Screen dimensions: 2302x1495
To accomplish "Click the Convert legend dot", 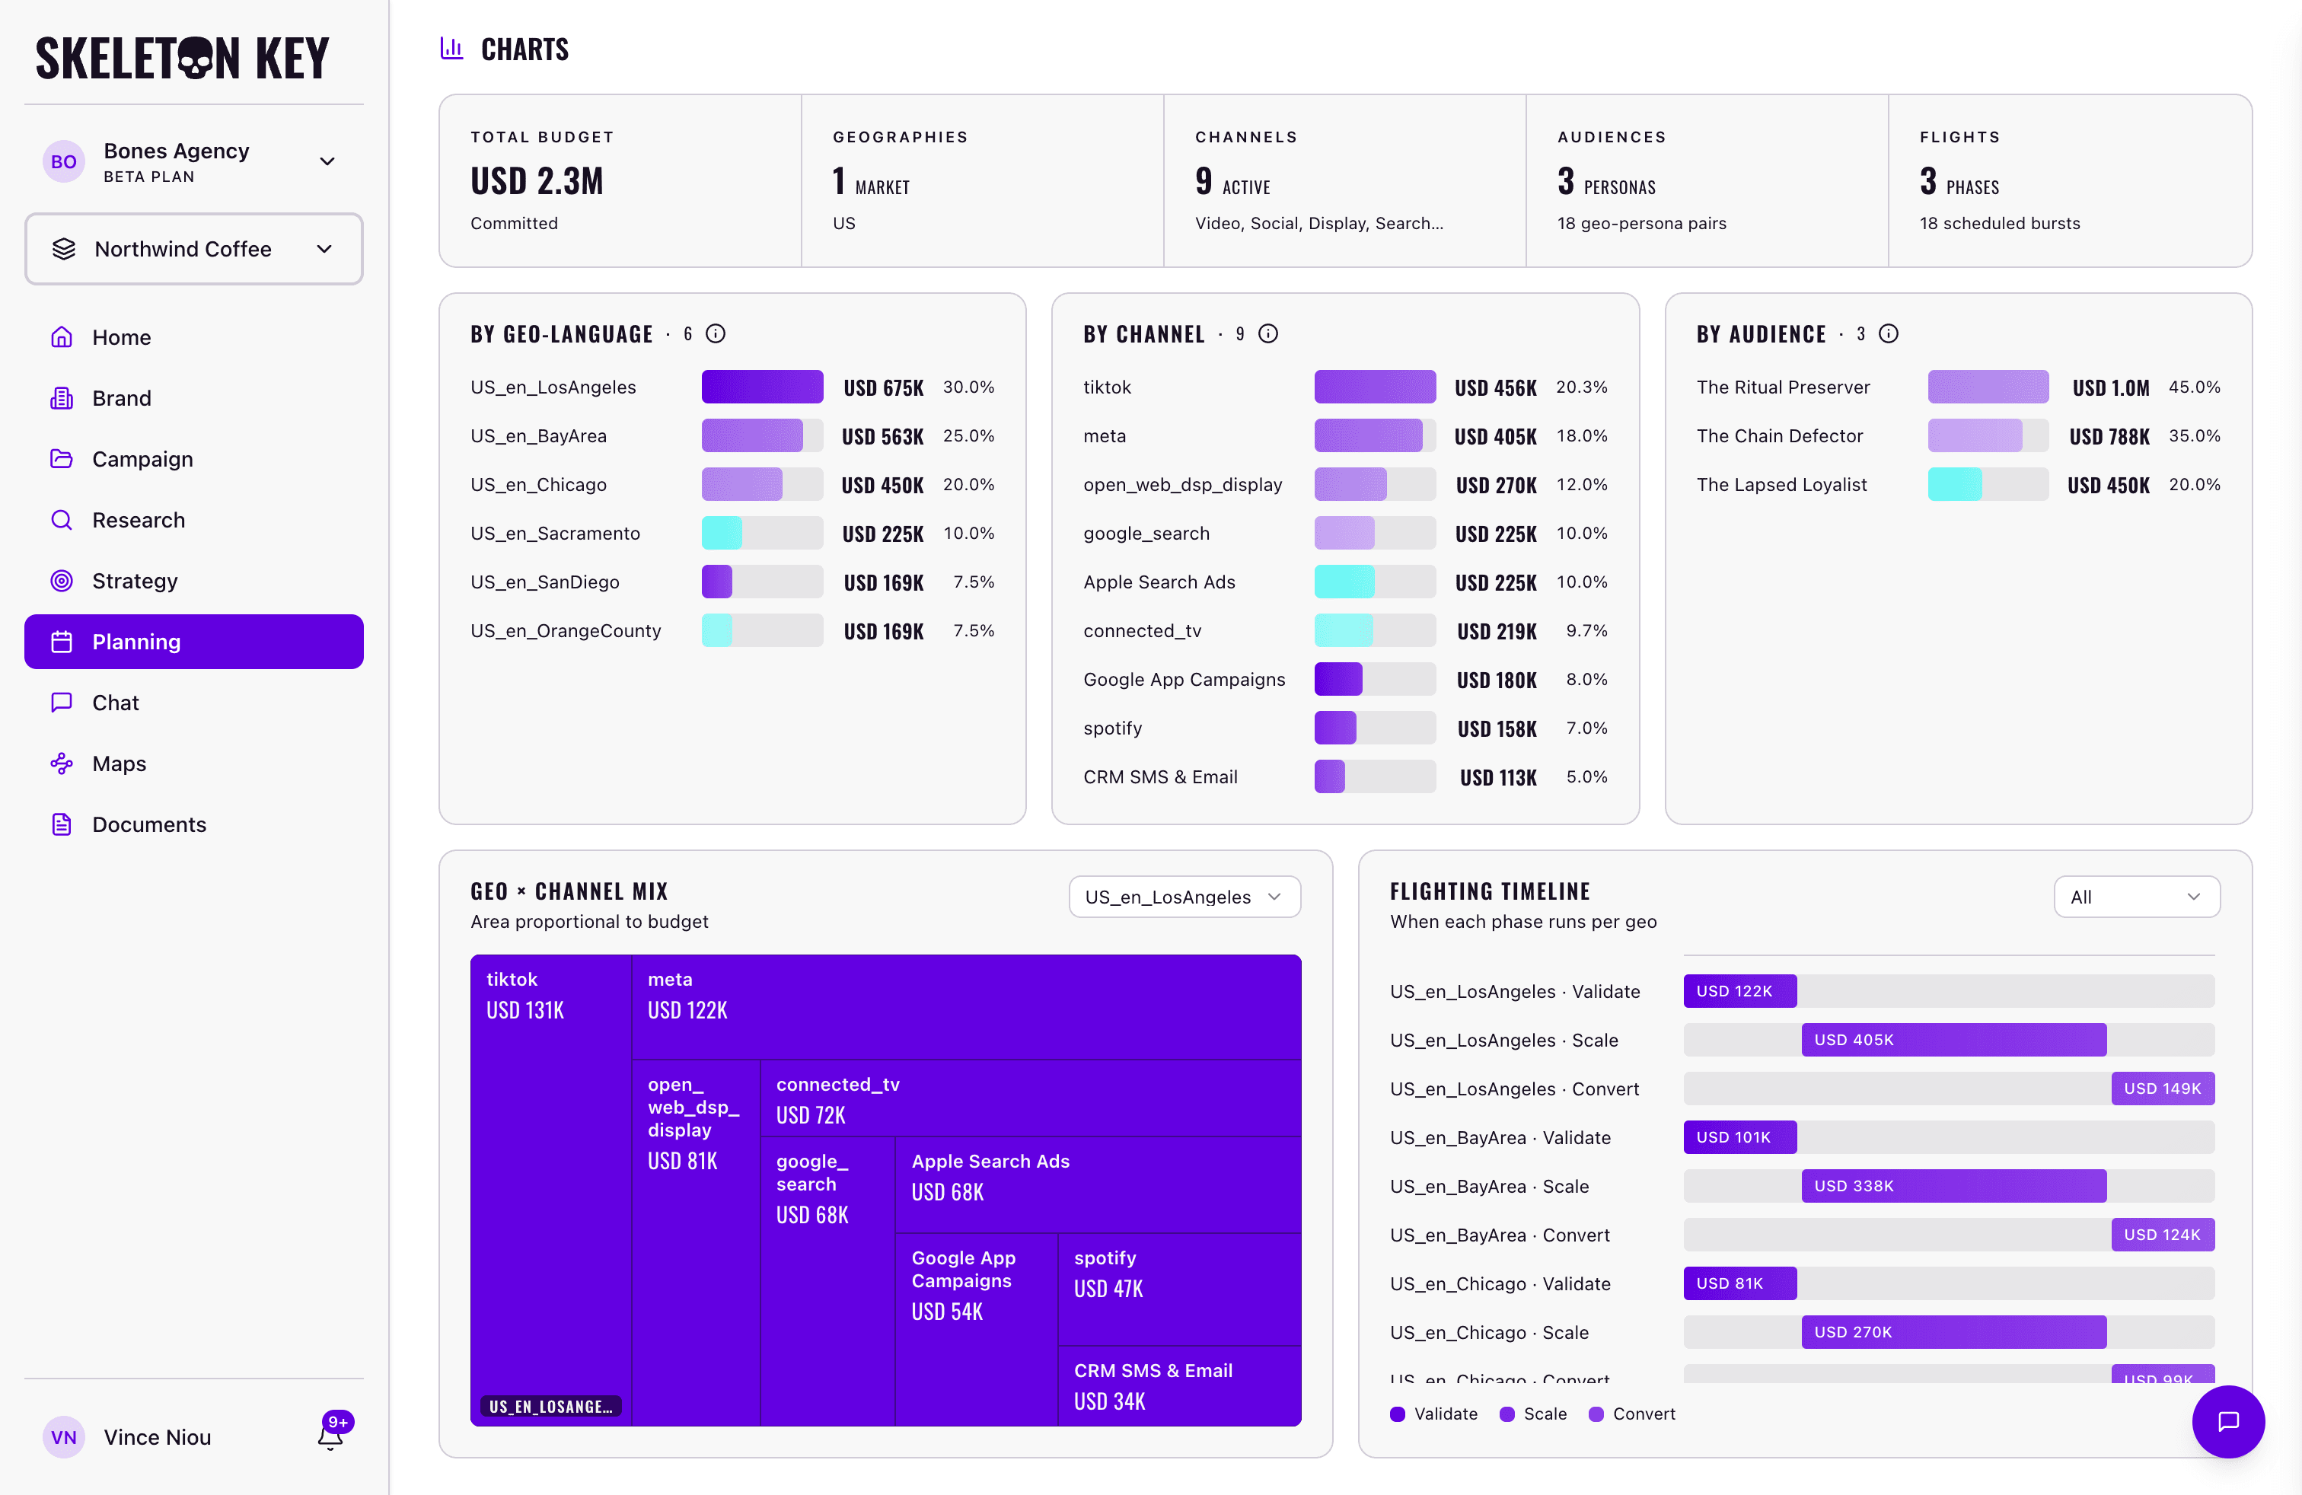I will pos(1595,1414).
